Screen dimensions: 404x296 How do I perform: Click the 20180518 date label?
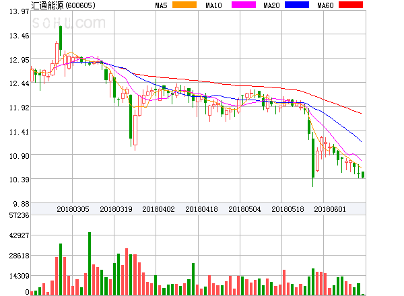[x=288, y=209]
